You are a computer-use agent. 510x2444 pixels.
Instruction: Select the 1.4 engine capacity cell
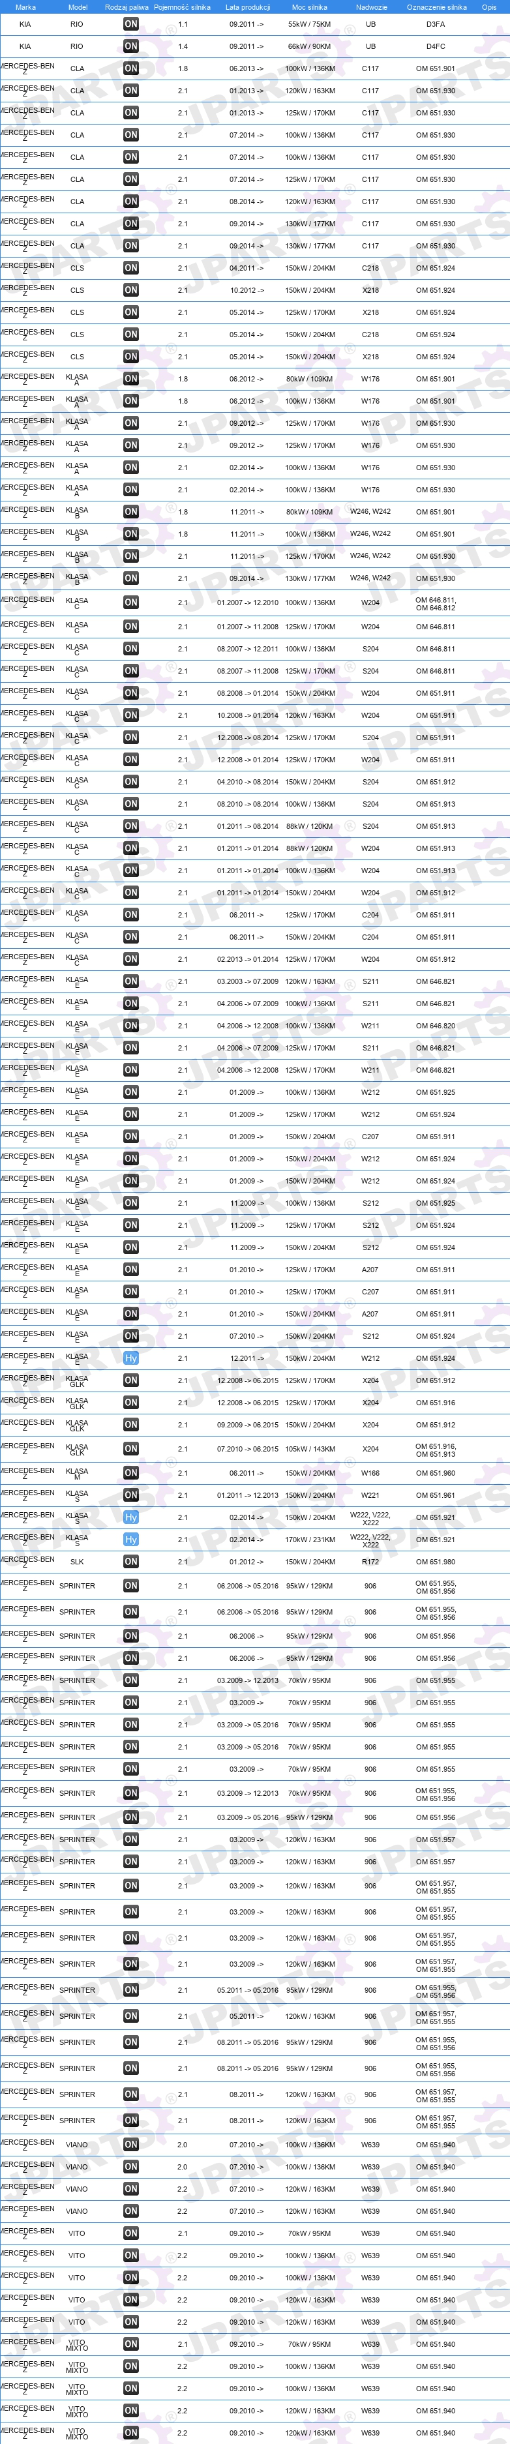[x=183, y=46]
